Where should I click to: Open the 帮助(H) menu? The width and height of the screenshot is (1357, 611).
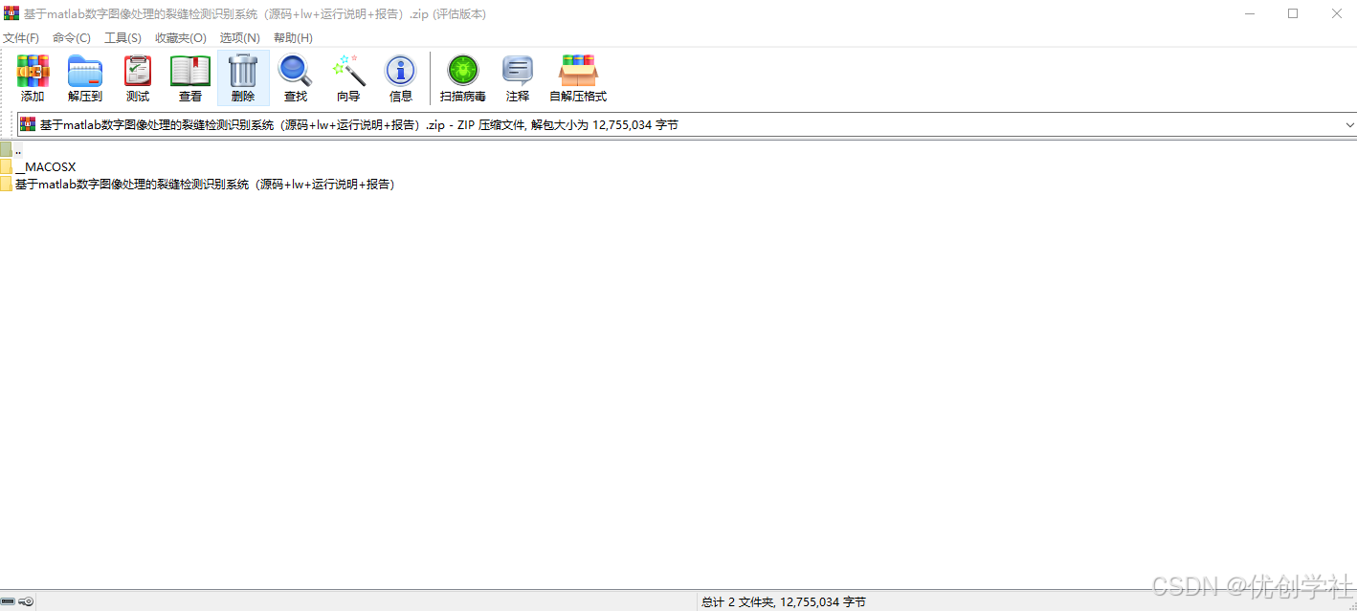[293, 37]
